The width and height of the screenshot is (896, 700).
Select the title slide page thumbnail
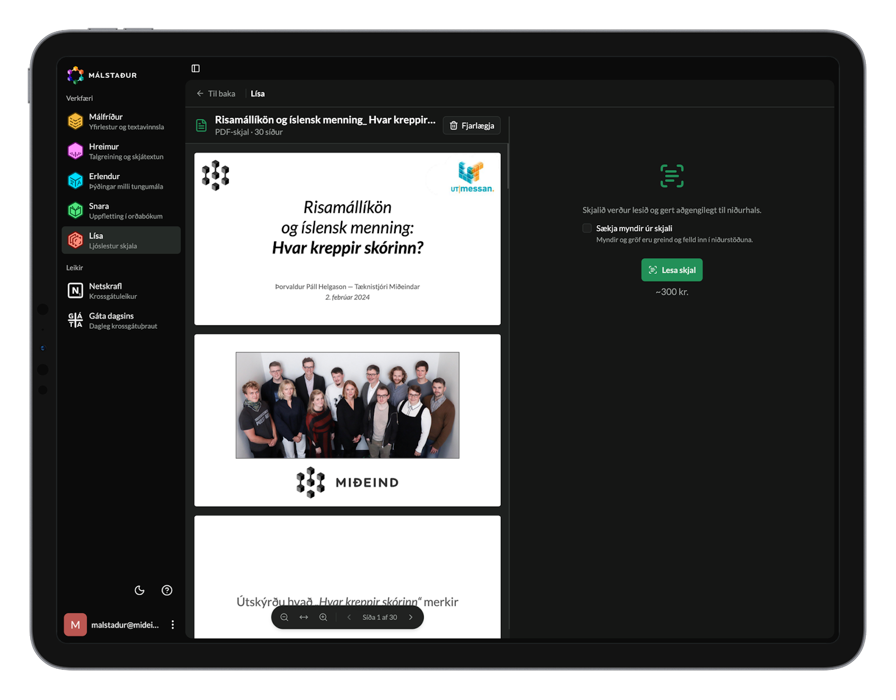(347, 239)
